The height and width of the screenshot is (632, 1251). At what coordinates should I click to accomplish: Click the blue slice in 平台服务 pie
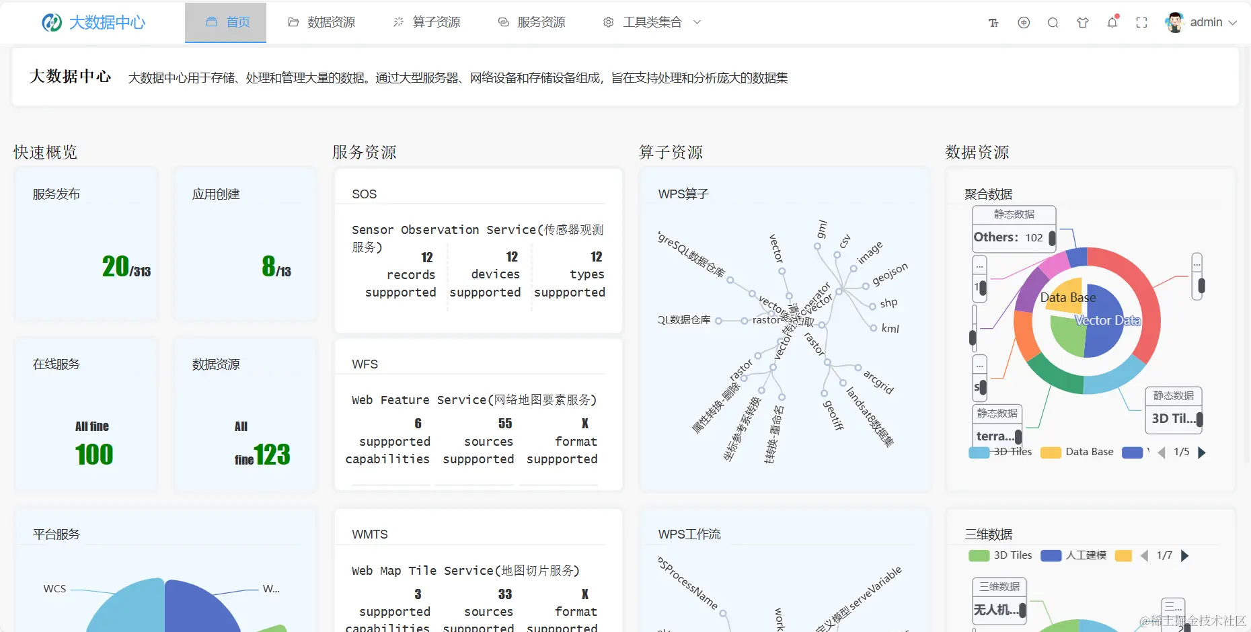tap(199, 606)
